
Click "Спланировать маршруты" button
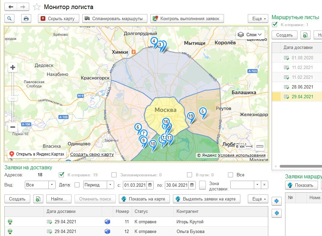tap(115, 18)
